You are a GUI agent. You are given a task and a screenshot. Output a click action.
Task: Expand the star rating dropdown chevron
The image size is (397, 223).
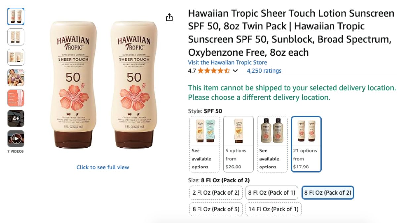point(235,71)
